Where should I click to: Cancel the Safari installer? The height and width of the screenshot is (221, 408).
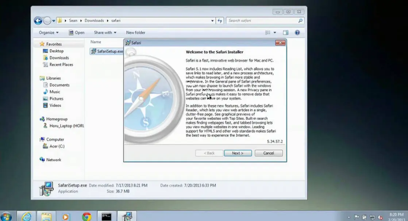pos(269,153)
